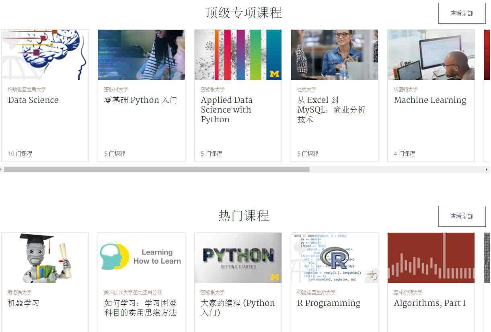Click 约翰霍普金斯大学 label above R Programming

pyautogui.click(x=316, y=292)
